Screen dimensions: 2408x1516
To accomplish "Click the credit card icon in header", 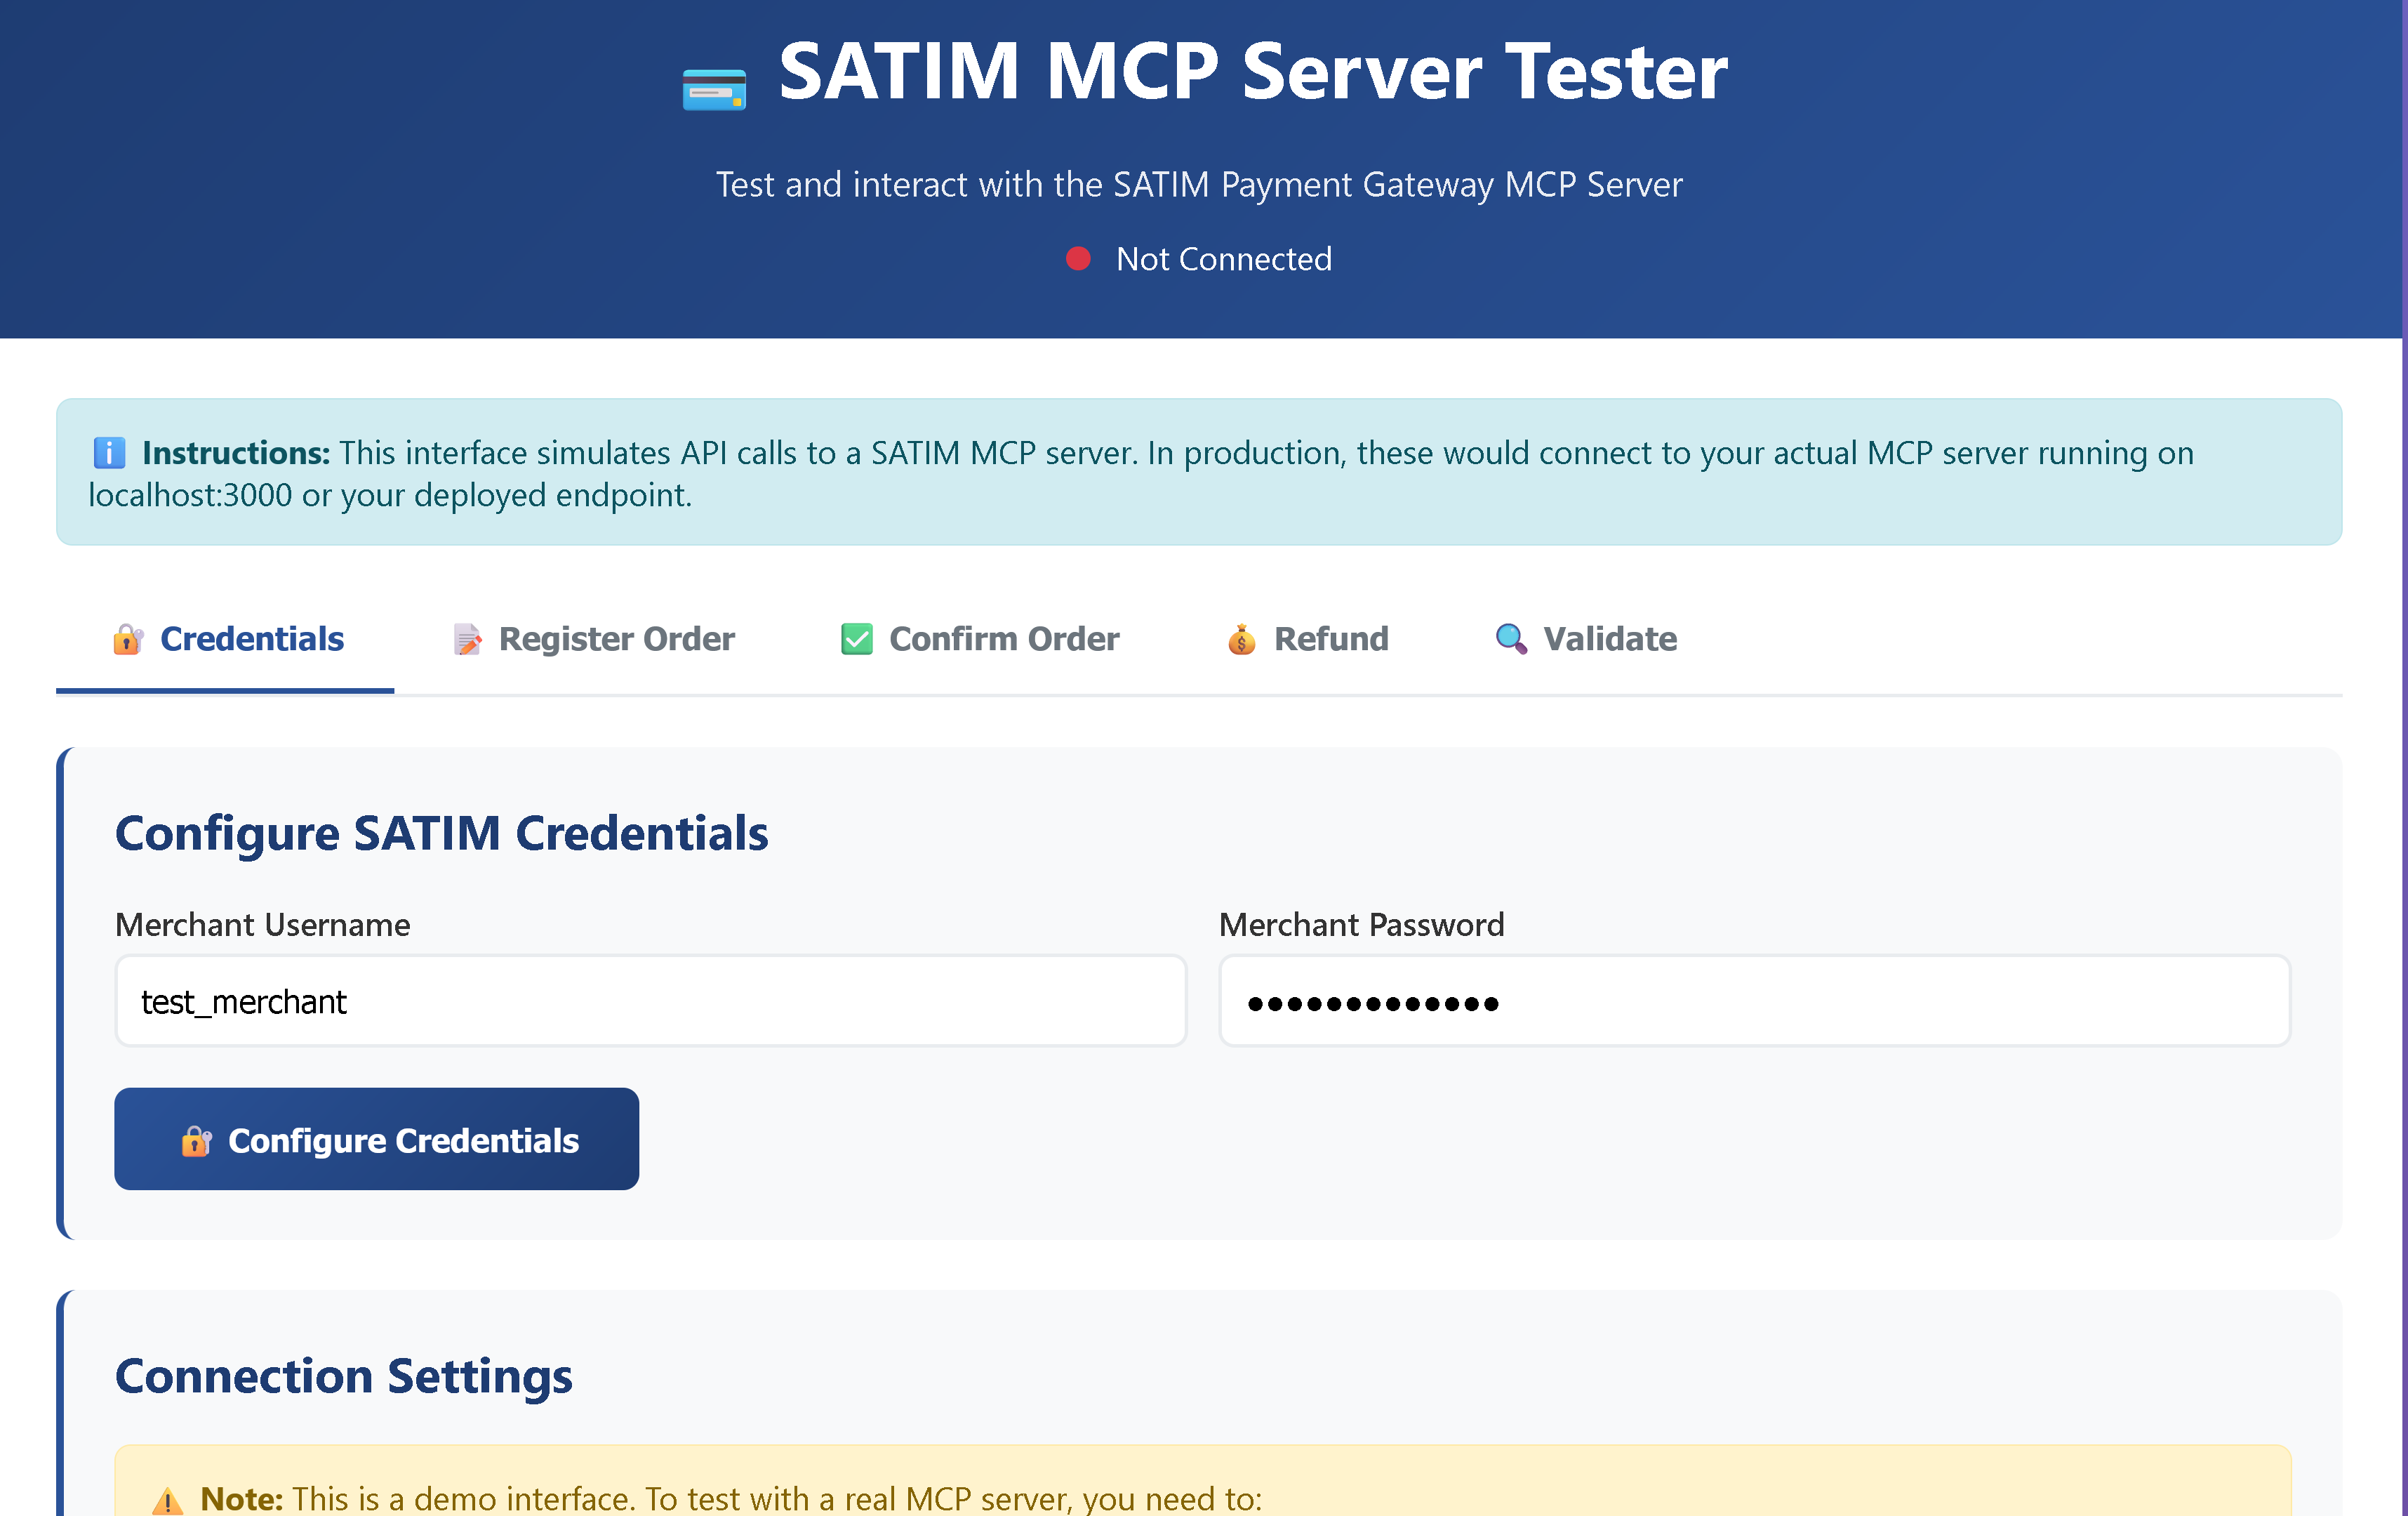I will (714, 90).
